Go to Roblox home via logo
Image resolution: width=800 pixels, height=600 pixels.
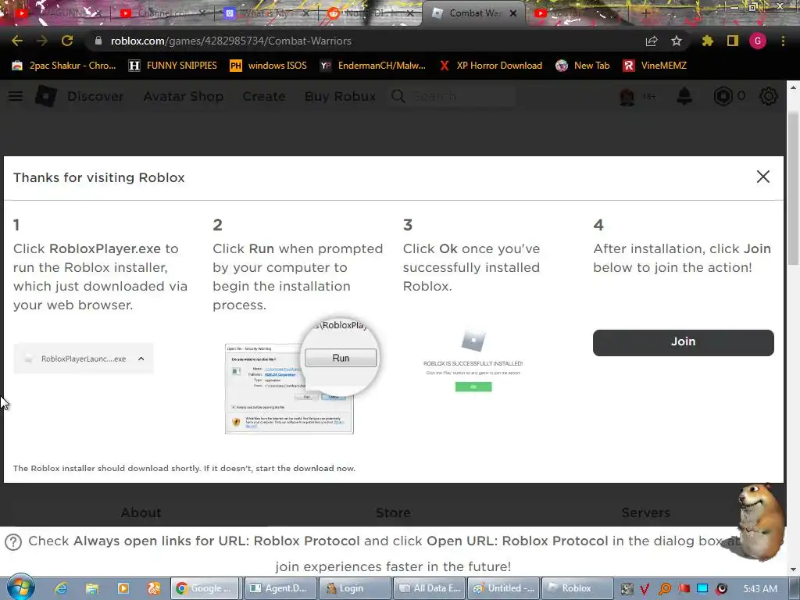46,96
